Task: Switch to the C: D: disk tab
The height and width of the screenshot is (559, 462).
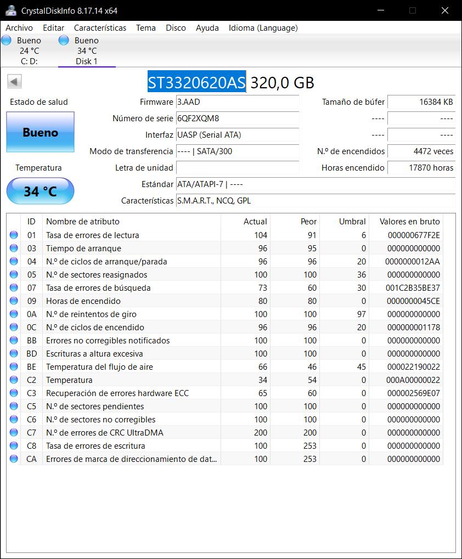Action: pyautogui.click(x=29, y=50)
